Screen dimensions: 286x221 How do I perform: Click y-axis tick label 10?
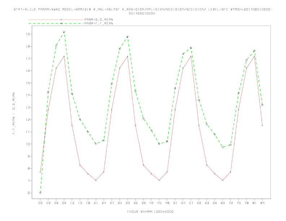[x=28, y=144]
